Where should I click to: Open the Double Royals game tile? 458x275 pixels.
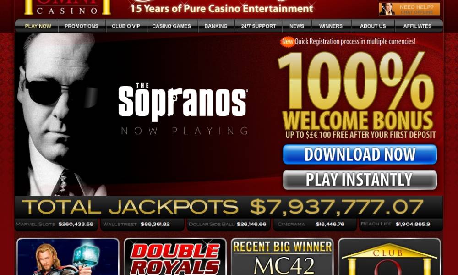175,257
